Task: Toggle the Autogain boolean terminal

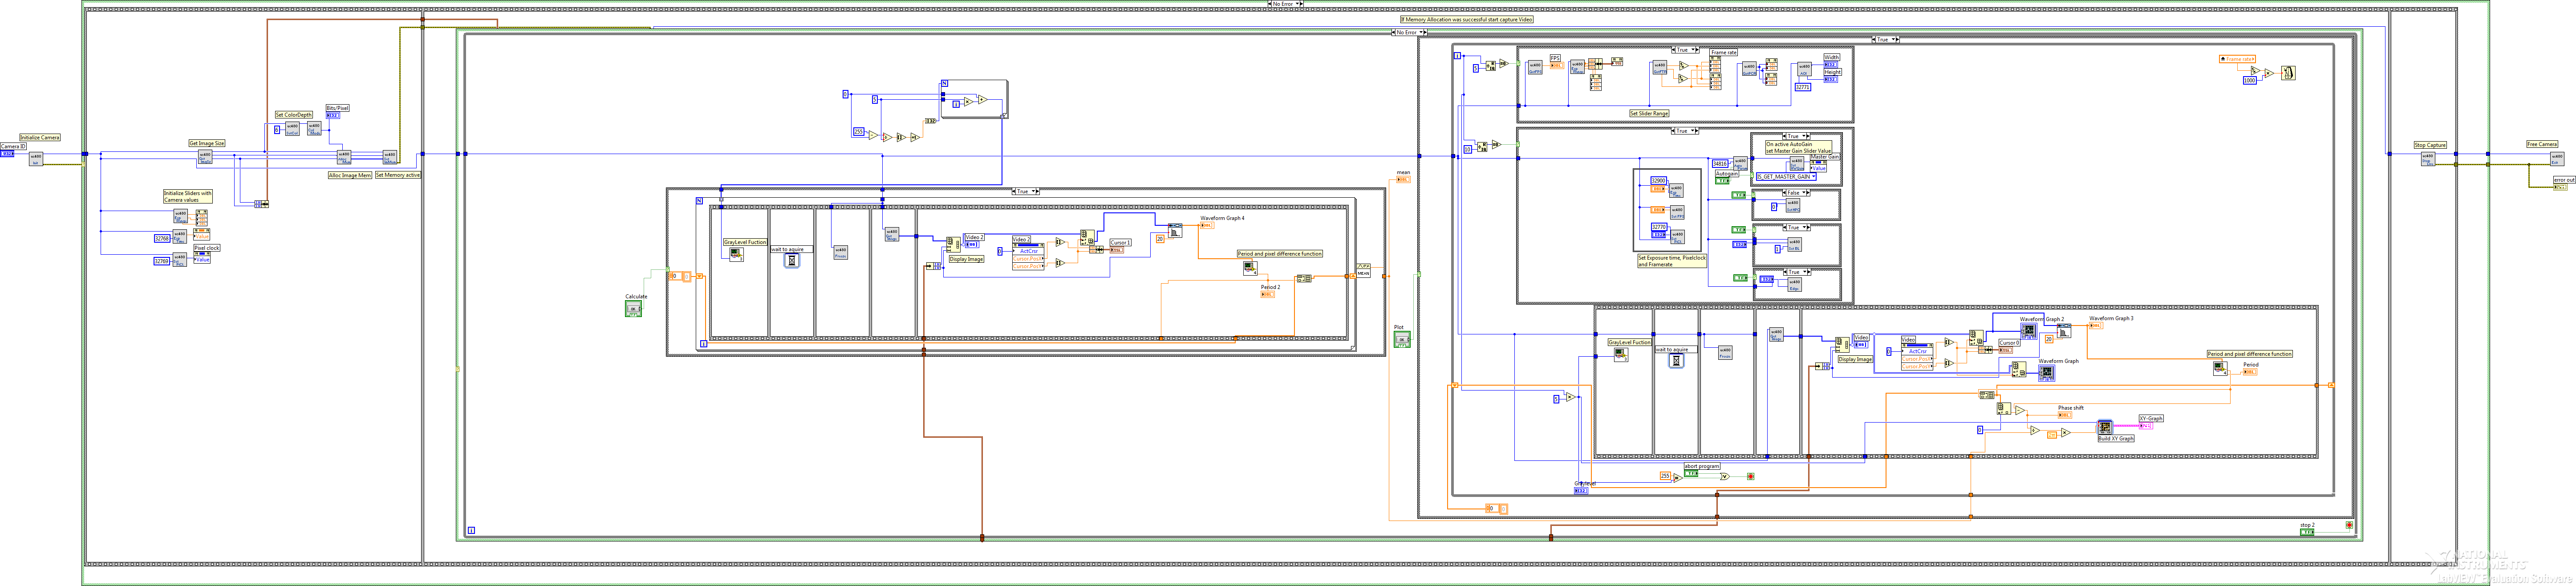Action: (x=1722, y=181)
